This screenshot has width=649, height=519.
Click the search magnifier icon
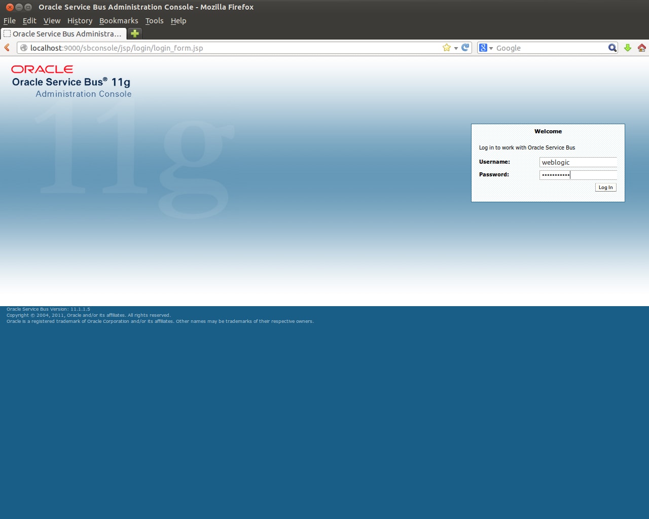pyautogui.click(x=612, y=48)
